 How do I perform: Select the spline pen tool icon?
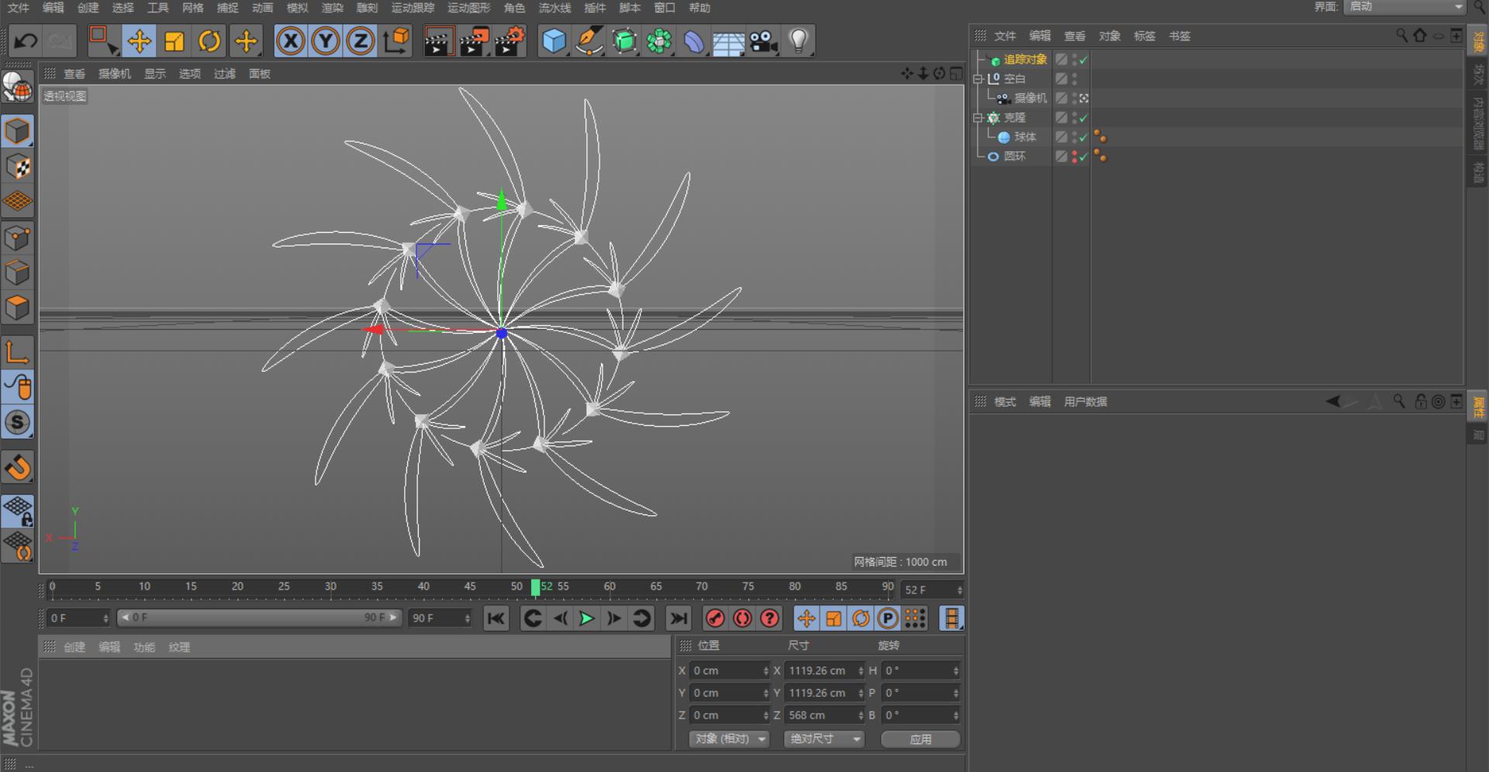[589, 40]
